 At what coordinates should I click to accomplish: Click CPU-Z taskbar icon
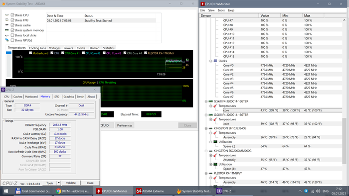click(224, 191)
